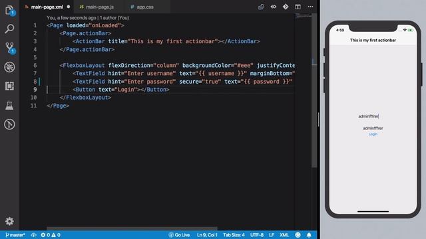
Task: Change Tab Size: 4 indentation setting
Action: pyautogui.click(x=234, y=235)
